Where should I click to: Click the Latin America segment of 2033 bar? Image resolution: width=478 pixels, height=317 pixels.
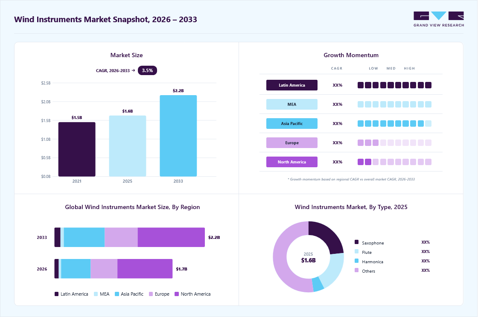pos(57,237)
